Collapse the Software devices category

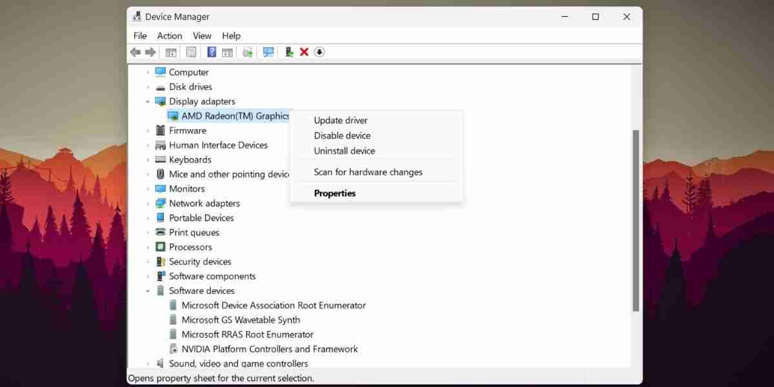(147, 290)
